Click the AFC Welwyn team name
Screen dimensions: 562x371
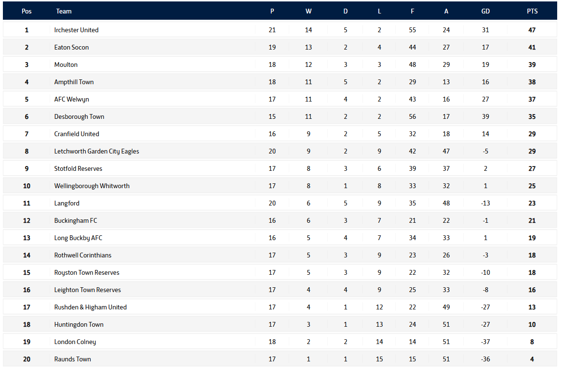click(x=71, y=99)
